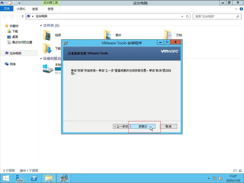This screenshot has width=244, height=183.
Task: Click the Start button
Action: 5,178
